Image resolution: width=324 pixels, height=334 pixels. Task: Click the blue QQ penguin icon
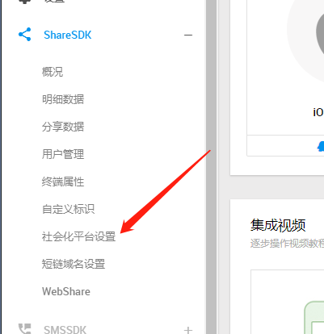click(x=321, y=146)
